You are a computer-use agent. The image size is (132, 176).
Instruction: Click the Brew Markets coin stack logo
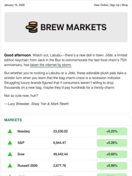(32, 27)
